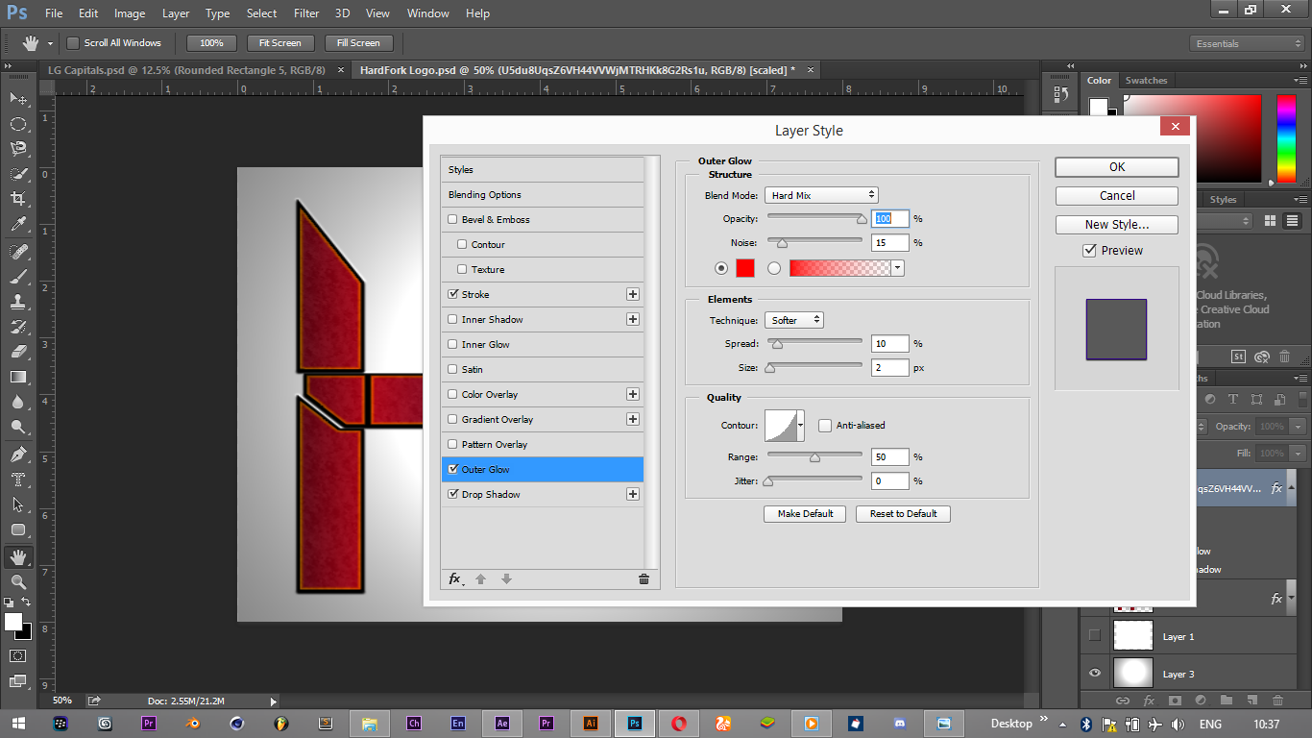Select the Path Selection tool
The width and height of the screenshot is (1312, 738).
[x=18, y=504]
